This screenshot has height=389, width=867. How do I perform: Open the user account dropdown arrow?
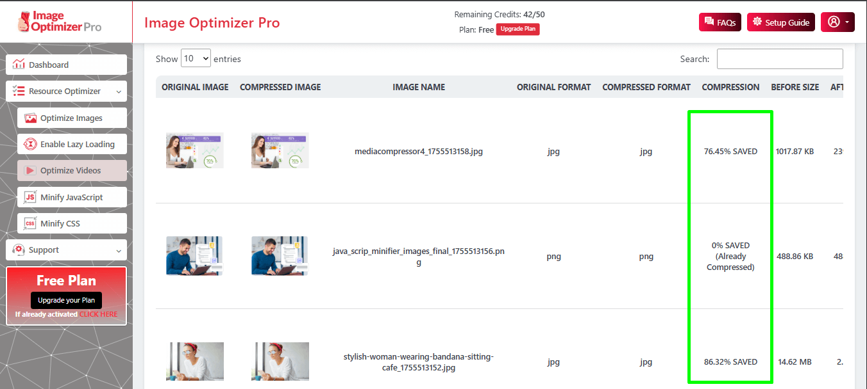point(847,22)
